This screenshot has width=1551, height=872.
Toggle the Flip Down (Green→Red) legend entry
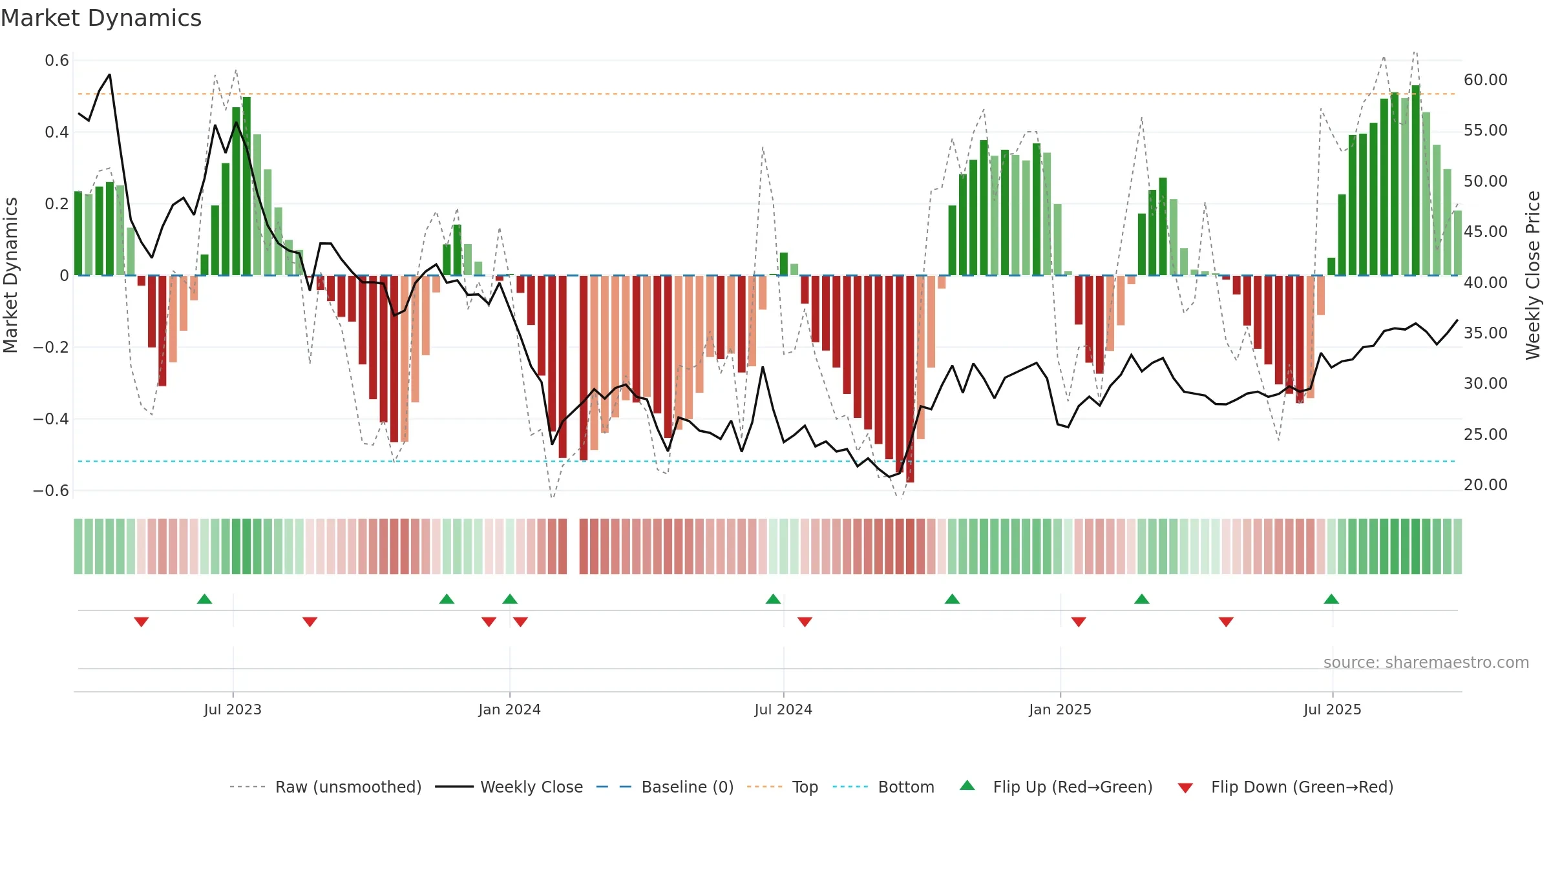pos(1285,787)
